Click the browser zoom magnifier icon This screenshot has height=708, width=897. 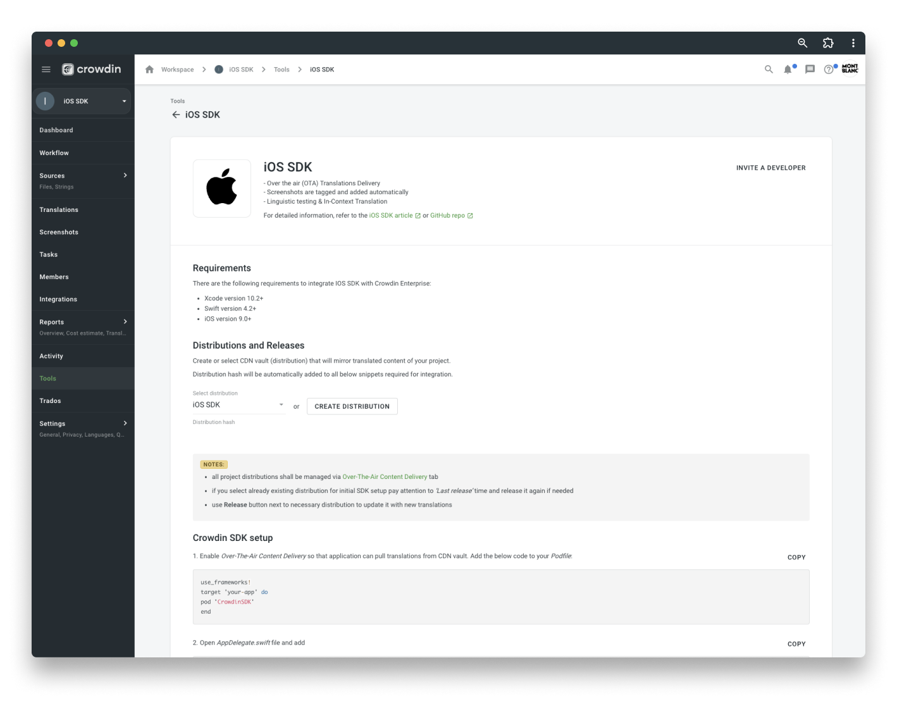click(802, 43)
